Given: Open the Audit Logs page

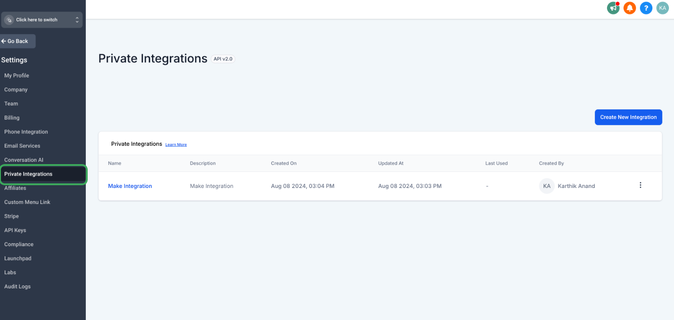Looking at the screenshot, I should (x=17, y=287).
